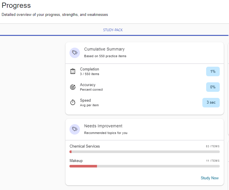229x190 pixels.
Task: Click the 1% completion badge
Action: tap(213, 71)
